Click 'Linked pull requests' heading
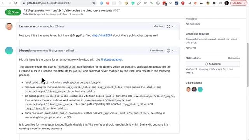249x140 pixels. 197,34
